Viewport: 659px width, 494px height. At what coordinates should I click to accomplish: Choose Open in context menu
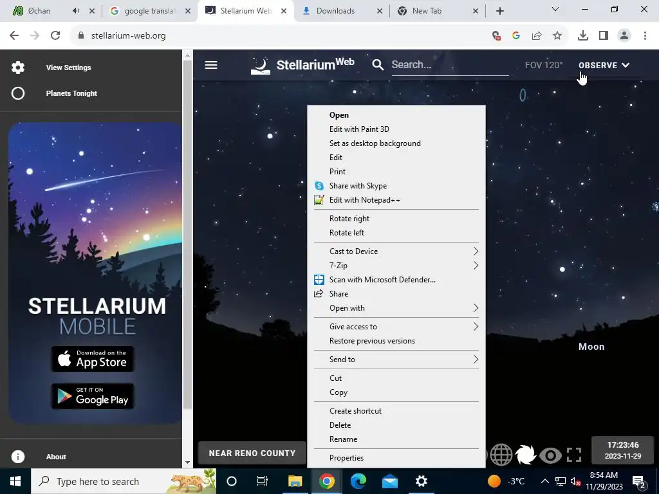[x=339, y=115]
